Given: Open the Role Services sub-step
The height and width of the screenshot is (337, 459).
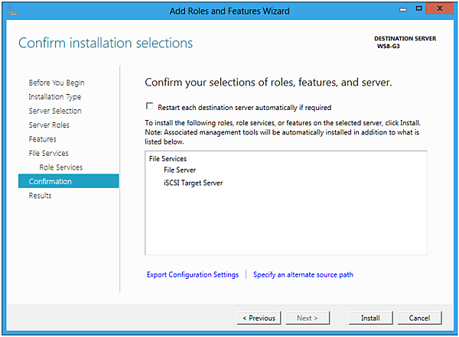Looking at the screenshot, I should point(61,167).
